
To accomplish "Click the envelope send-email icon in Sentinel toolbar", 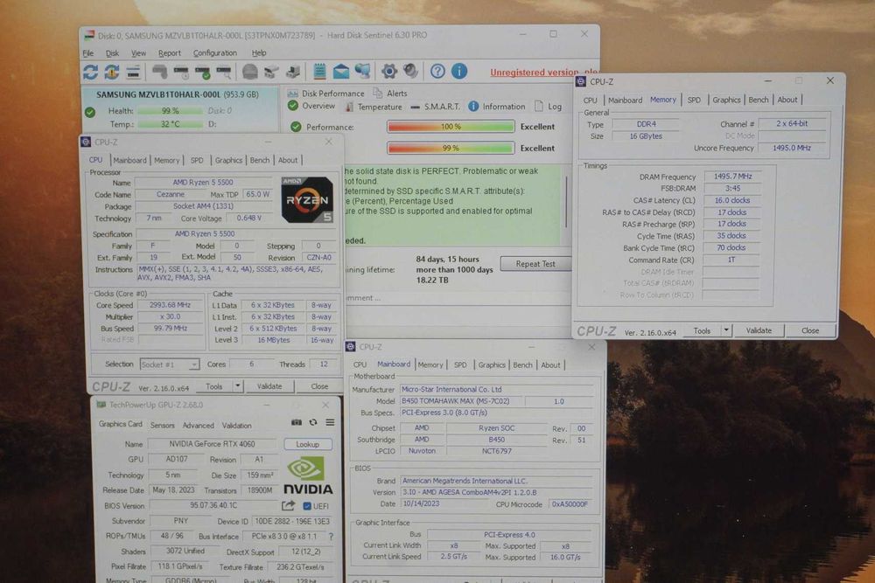I will (x=341, y=72).
